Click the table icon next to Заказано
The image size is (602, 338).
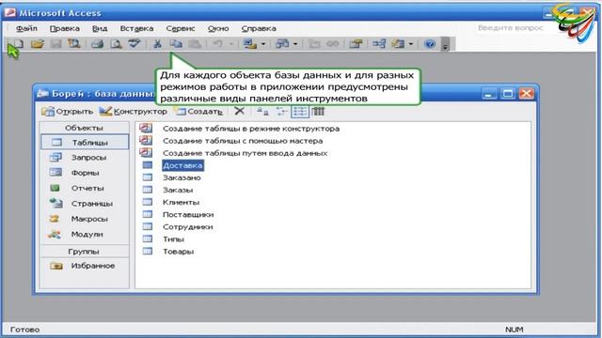coord(148,177)
